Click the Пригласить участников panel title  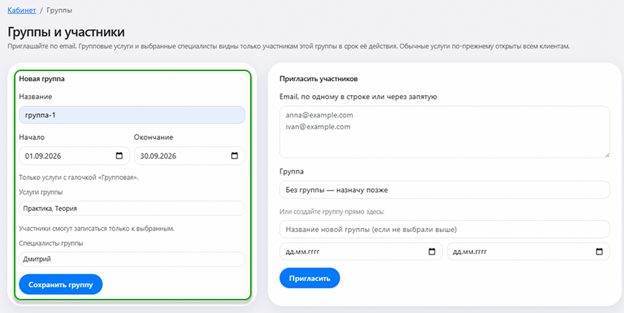(319, 79)
